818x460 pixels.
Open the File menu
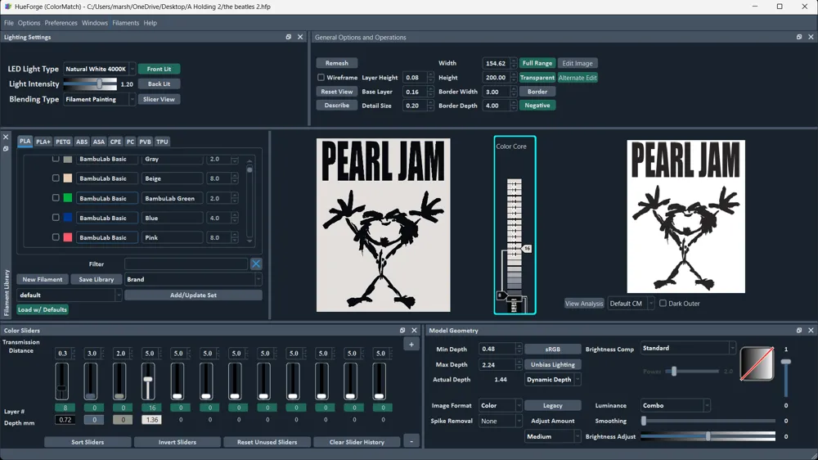[9, 23]
